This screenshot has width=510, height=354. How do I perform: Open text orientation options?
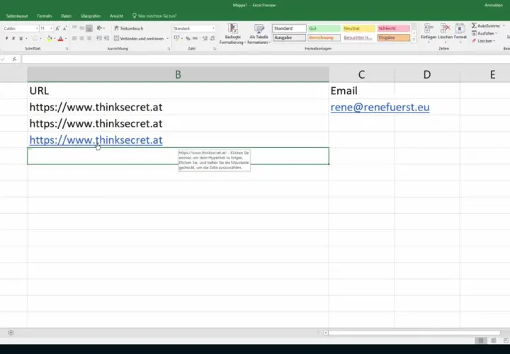[x=101, y=28]
